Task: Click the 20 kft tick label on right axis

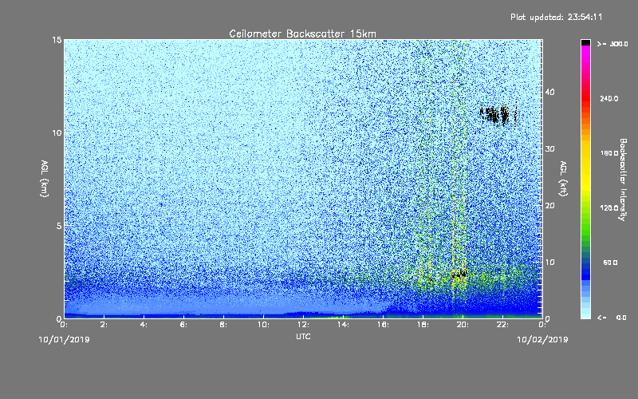Action: [x=549, y=206]
